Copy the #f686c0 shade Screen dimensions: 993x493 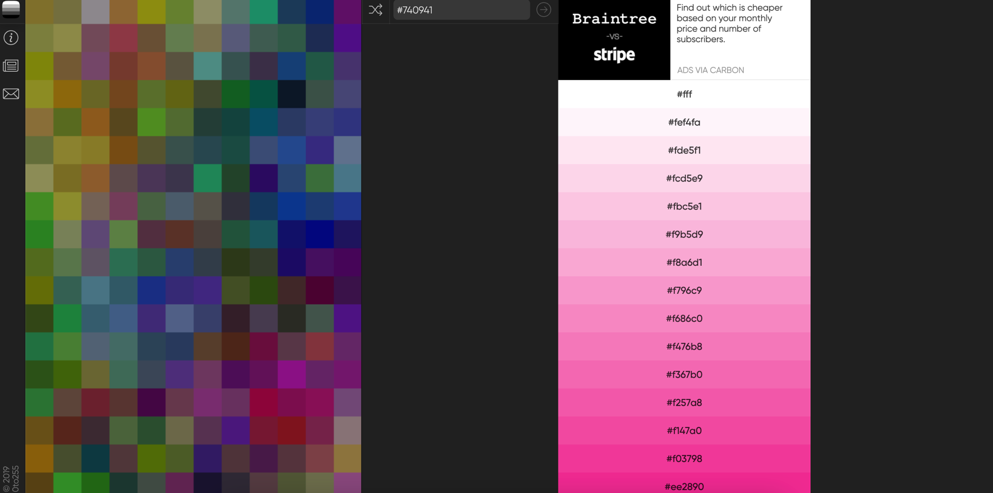684,318
